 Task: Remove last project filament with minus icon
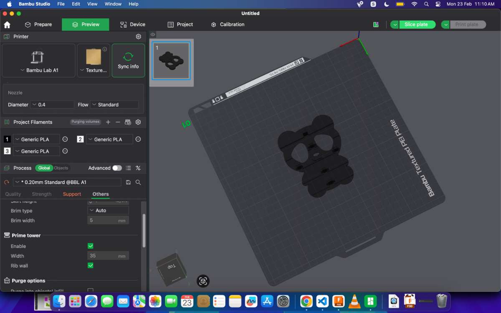(118, 122)
